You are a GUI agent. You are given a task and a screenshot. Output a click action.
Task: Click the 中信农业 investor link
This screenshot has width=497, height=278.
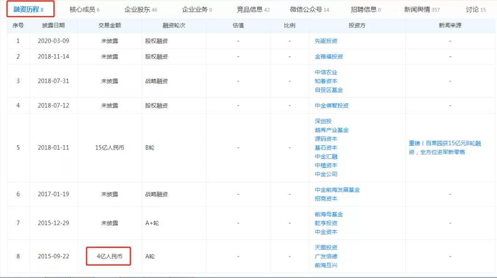point(326,72)
